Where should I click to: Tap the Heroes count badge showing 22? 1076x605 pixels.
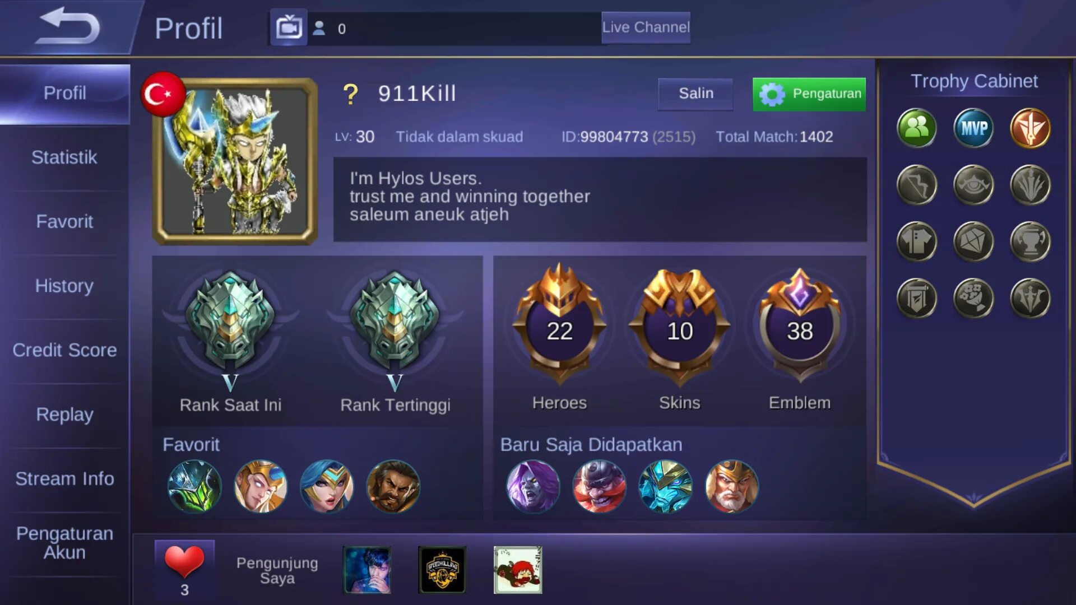point(559,325)
